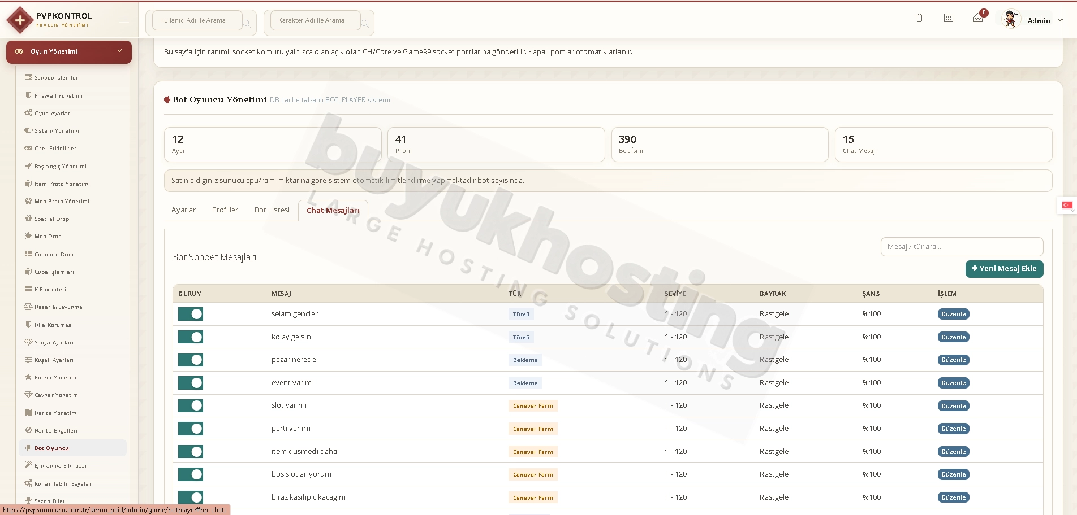Image resolution: width=1077 pixels, height=515 pixels.
Task: Click search icon in Kullanıcı Adı field
Action: pyautogui.click(x=247, y=24)
